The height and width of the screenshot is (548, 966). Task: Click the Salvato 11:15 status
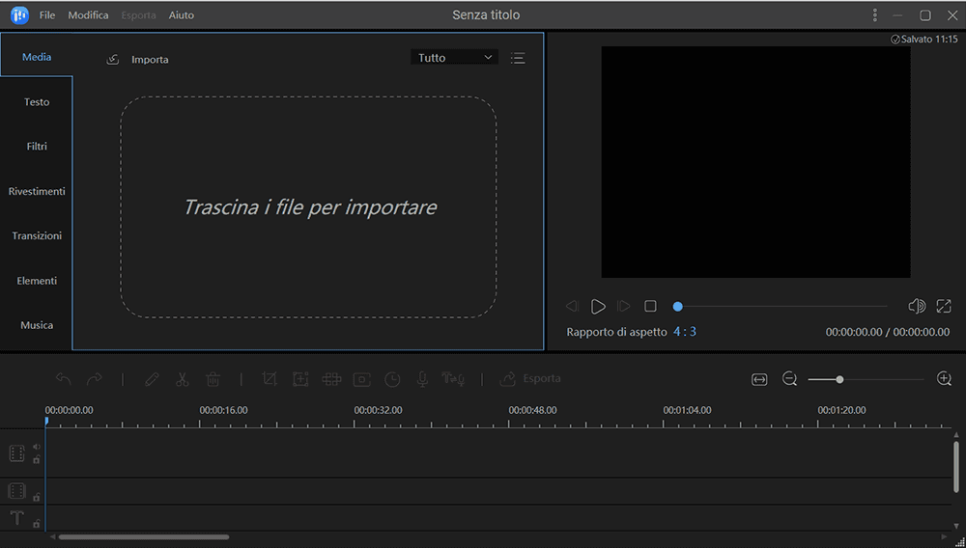[924, 40]
